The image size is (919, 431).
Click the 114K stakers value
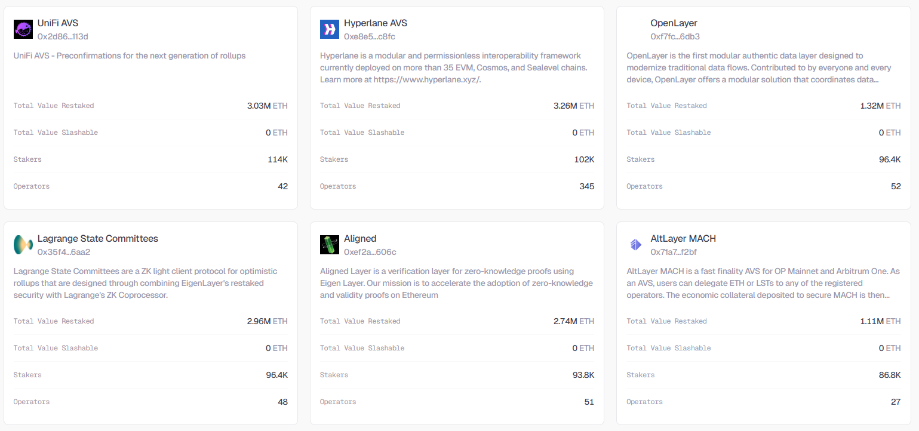[x=278, y=159]
